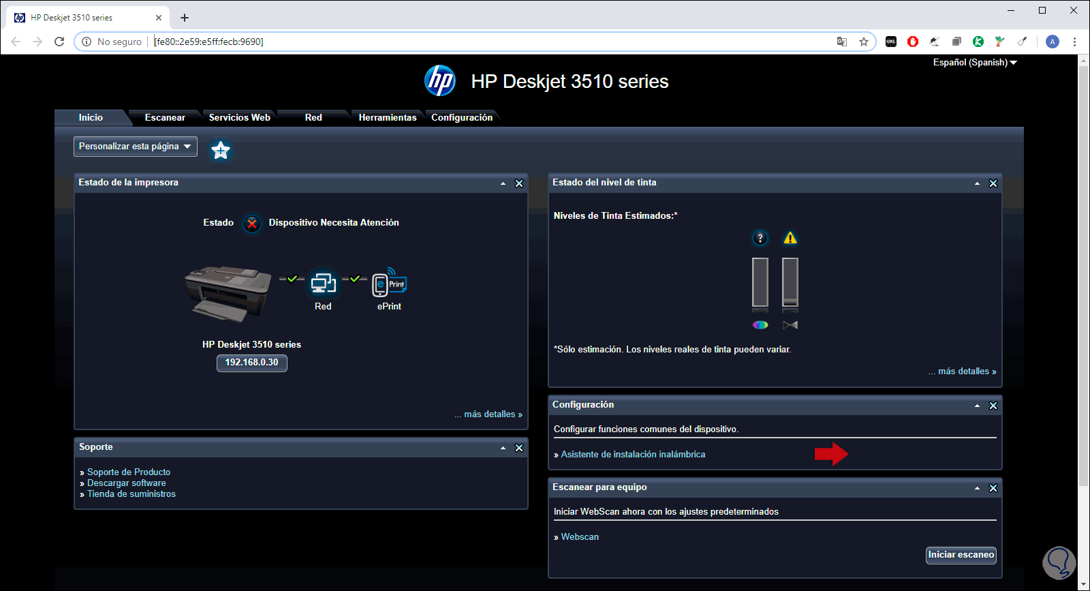Open the Español (Spanish) language dropdown
This screenshot has width=1090, height=591.
click(x=975, y=63)
